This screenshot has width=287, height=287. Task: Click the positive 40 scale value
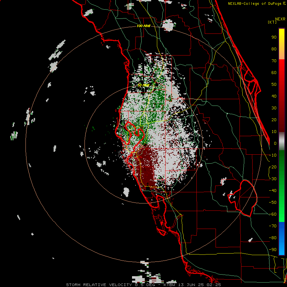point(274,96)
